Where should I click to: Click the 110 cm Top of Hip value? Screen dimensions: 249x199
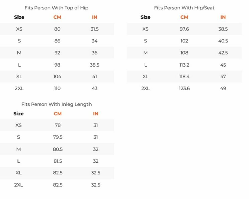click(57, 88)
